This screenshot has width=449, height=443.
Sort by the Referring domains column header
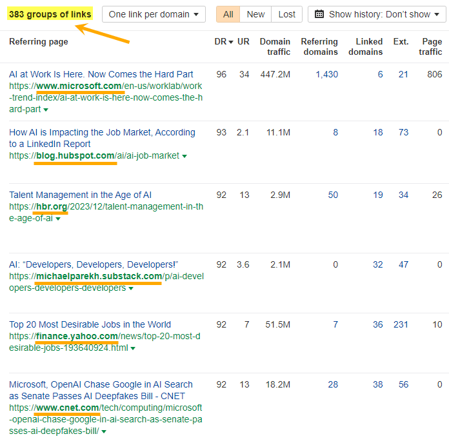tap(319, 46)
